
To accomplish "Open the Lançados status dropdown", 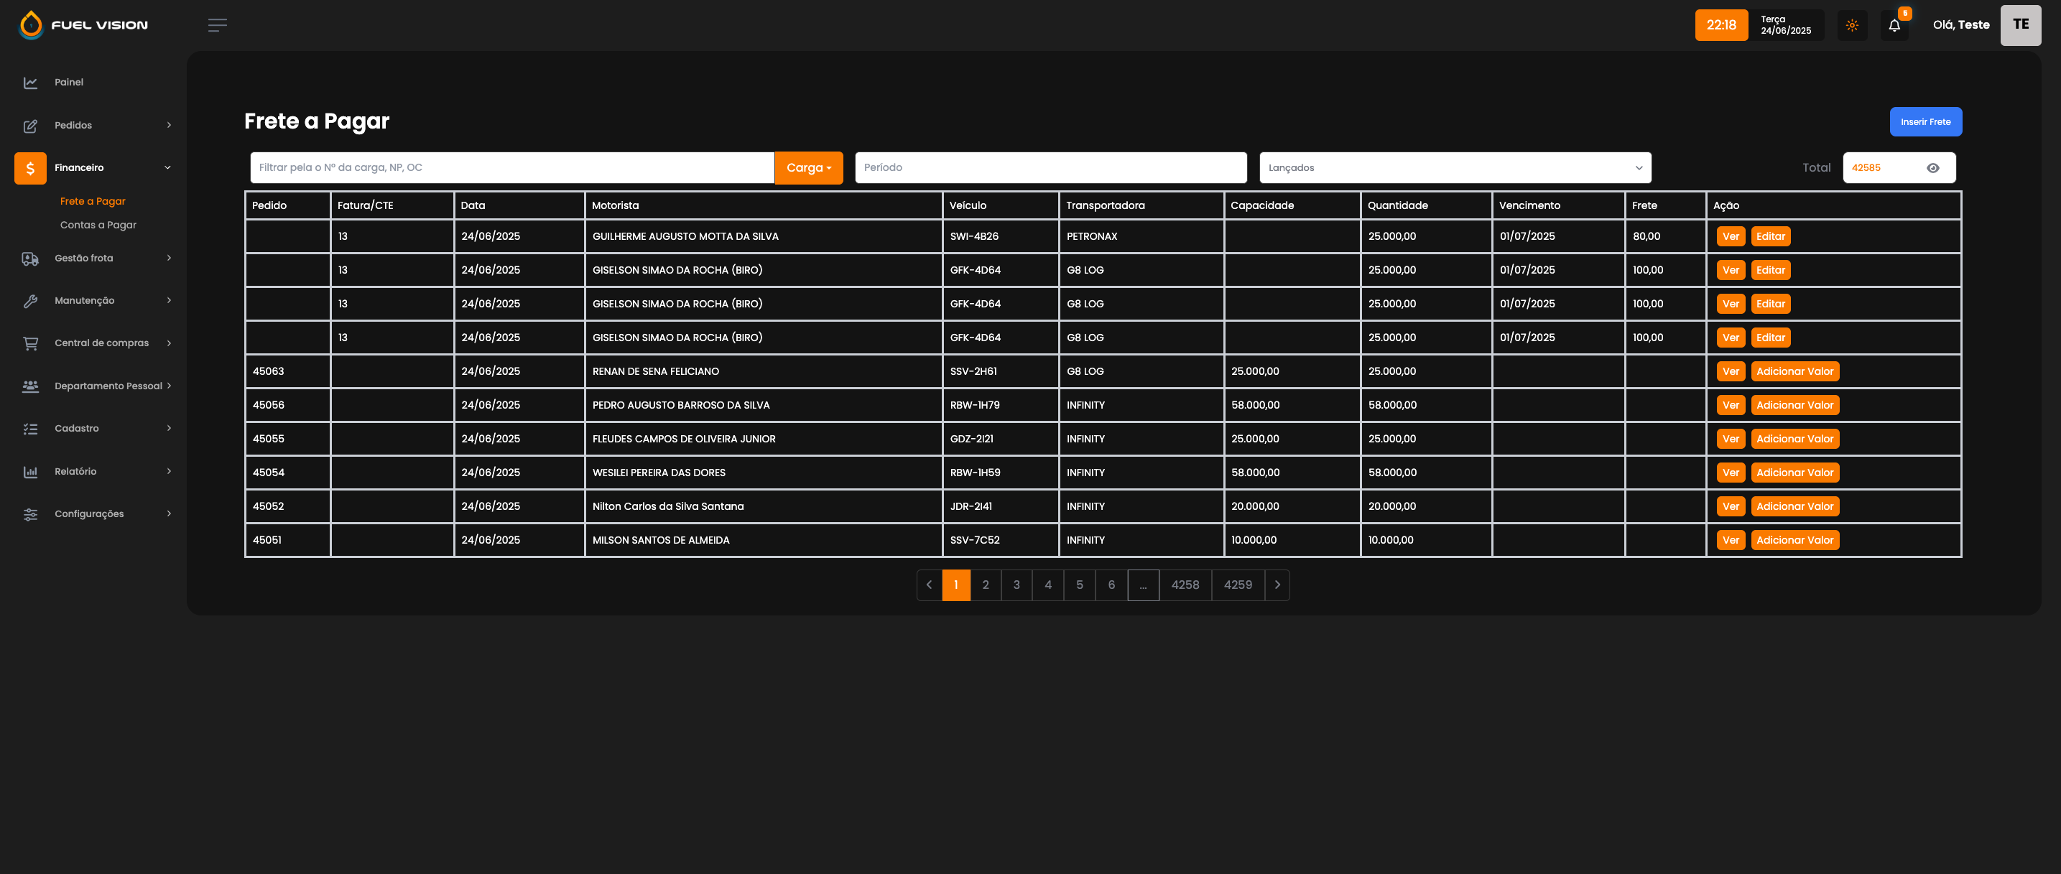I will click(x=1455, y=168).
